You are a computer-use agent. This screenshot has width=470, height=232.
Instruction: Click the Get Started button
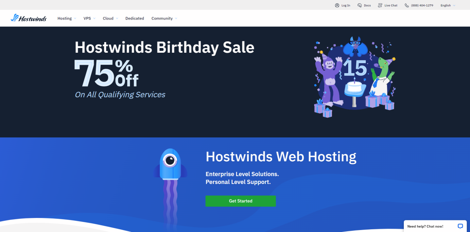[240, 201]
